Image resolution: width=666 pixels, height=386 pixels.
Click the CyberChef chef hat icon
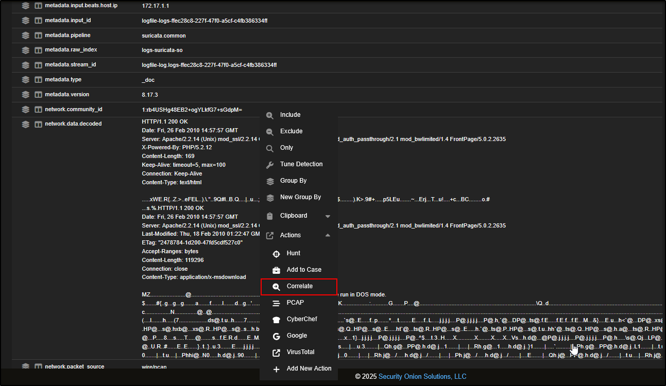point(276,320)
